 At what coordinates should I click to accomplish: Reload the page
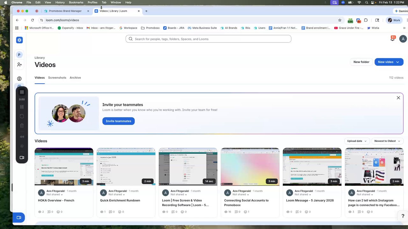[x=33, y=20]
